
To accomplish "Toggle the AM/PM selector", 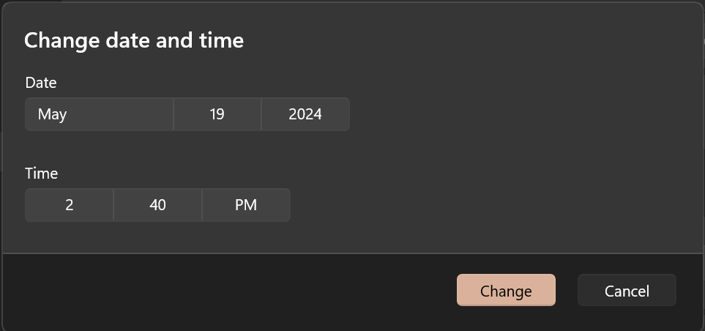I will (x=246, y=205).
